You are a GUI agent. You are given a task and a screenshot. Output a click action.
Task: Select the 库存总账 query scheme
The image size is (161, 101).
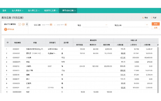pyautogui.click(x=9, y=29)
